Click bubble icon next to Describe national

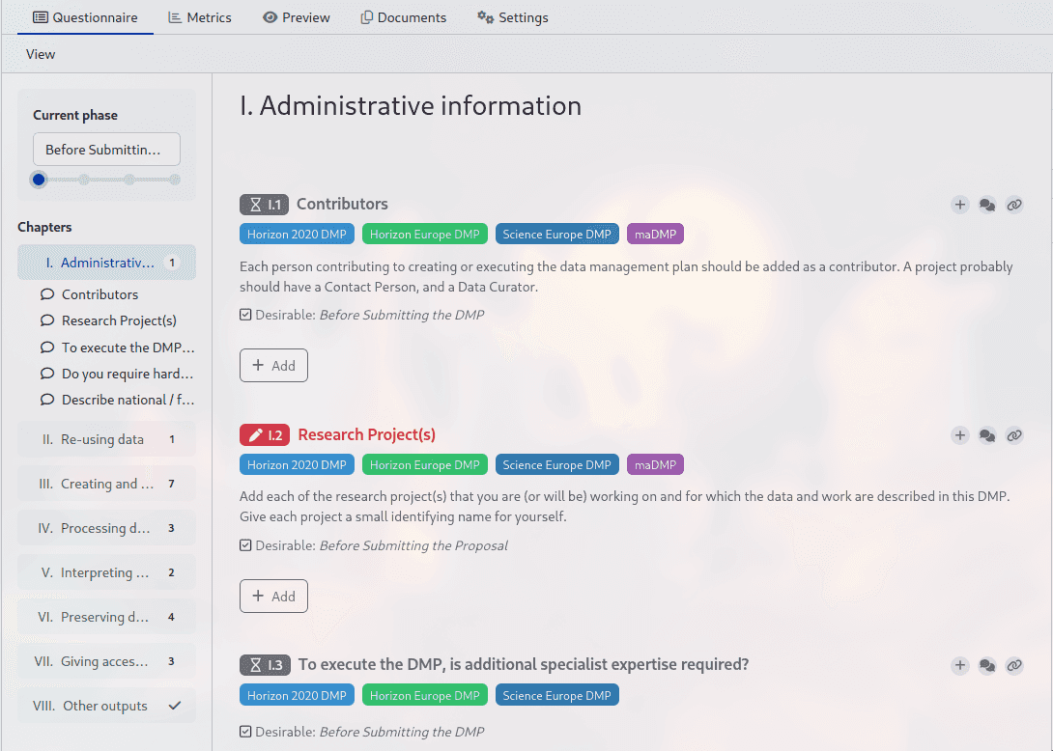(47, 400)
